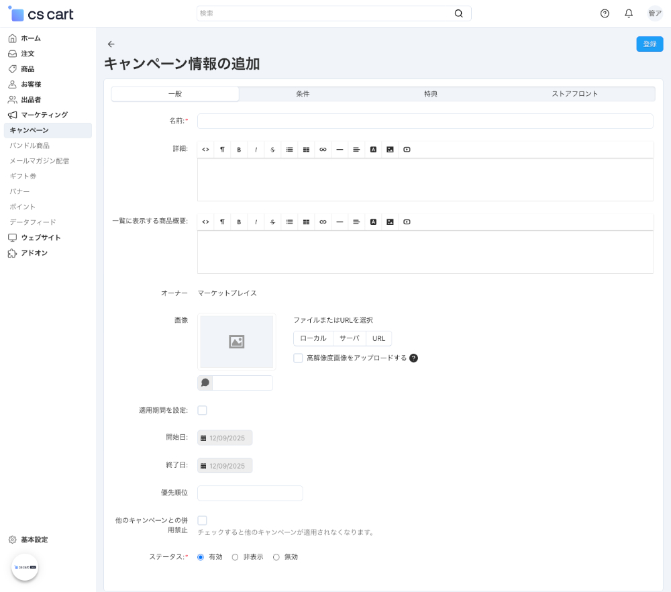Insert video in the 商品概要 editor toolbar

[x=407, y=222]
